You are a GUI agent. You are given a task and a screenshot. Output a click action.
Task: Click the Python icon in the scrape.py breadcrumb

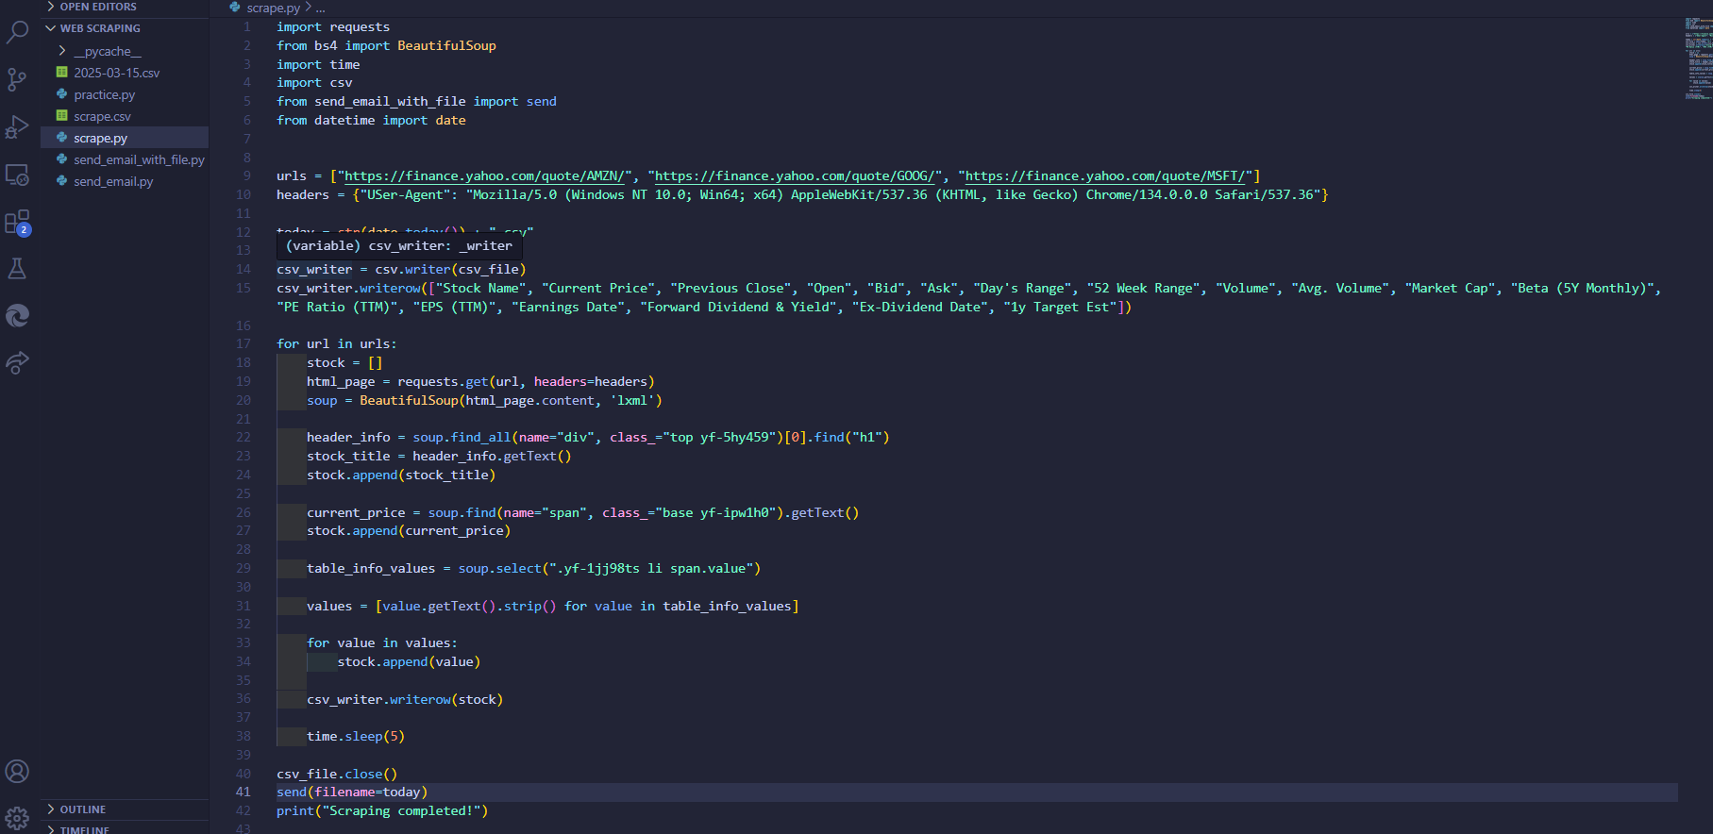[235, 8]
